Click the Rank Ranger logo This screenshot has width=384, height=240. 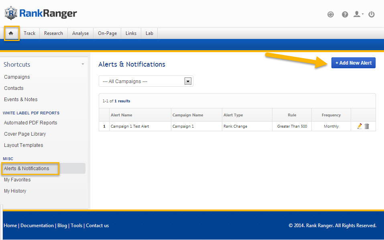[41, 13]
